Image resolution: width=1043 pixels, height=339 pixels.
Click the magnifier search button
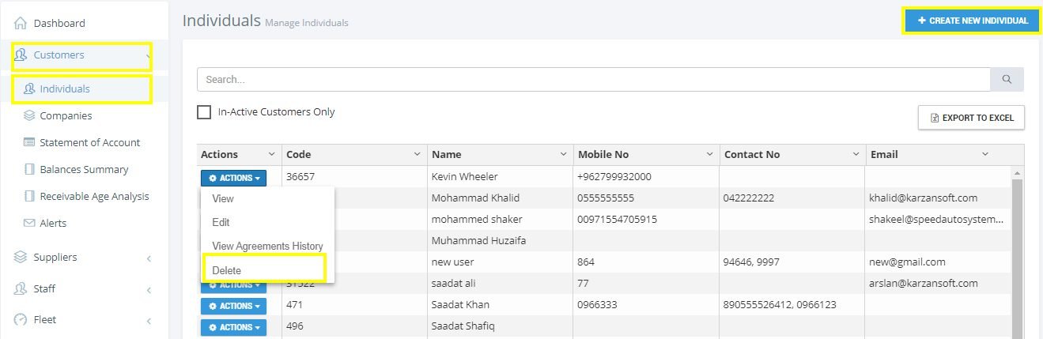1007,79
